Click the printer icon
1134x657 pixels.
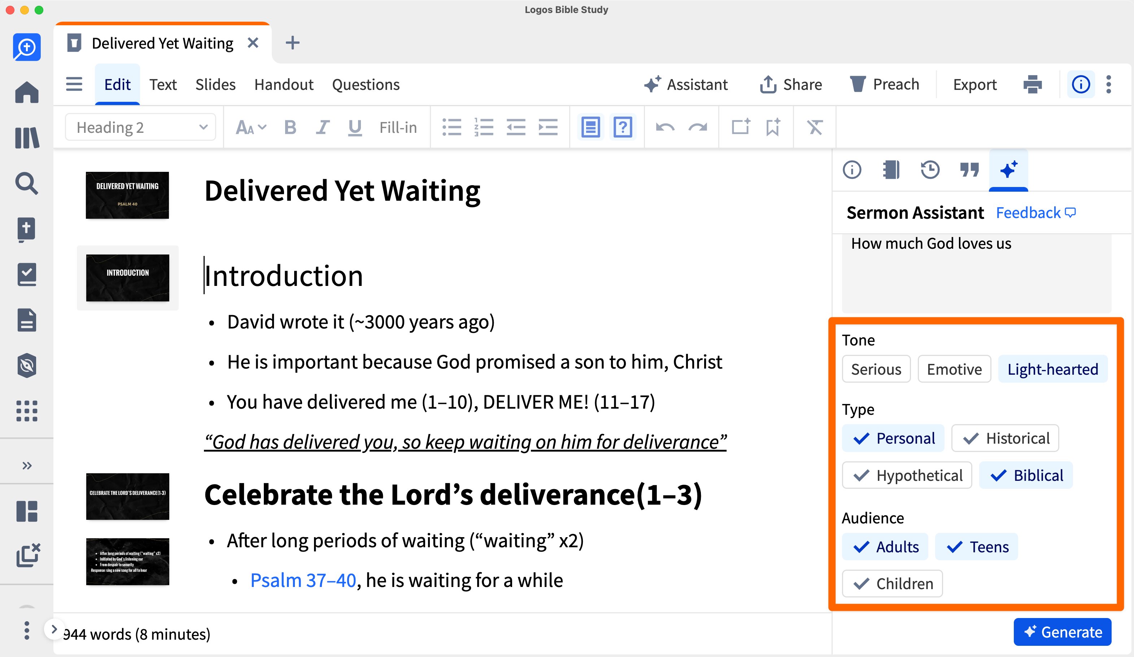click(x=1032, y=84)
